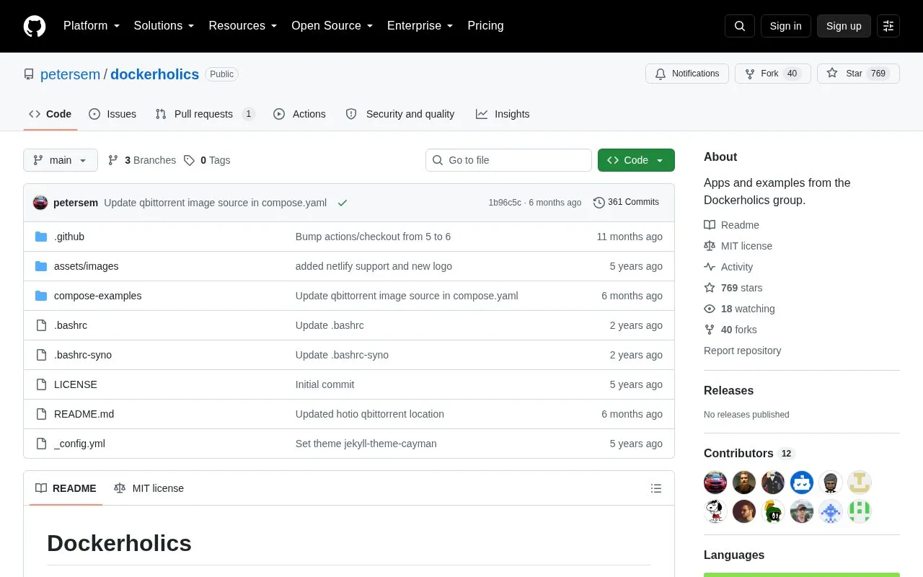Open the Insights tab
The image size is (923, 577).
pos(503,114)
